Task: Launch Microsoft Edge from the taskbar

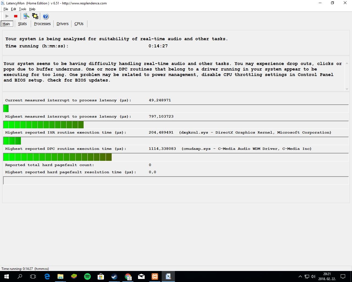Action: coord(47,276)
